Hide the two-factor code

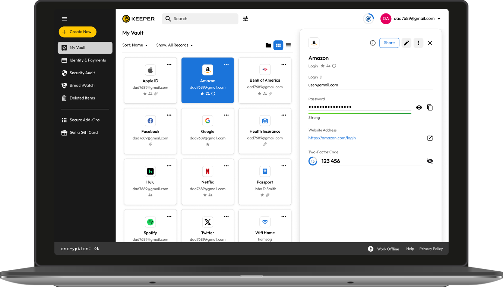tap(430, 161)
